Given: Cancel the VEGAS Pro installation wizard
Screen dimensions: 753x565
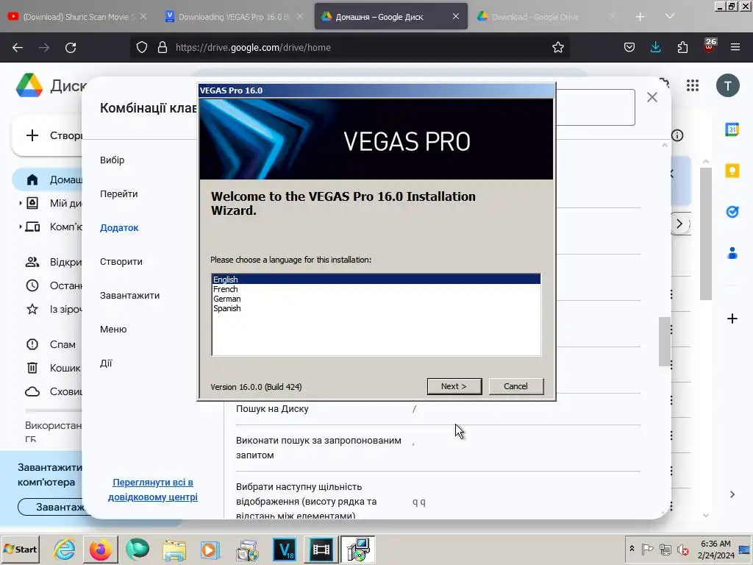Looking at the screenshot, I should 515,386.
